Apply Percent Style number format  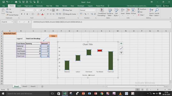(x=85, y=14)
